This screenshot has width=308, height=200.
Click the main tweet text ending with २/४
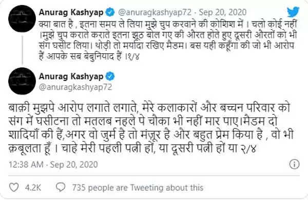pyautogui.click(x=151, y=128)
